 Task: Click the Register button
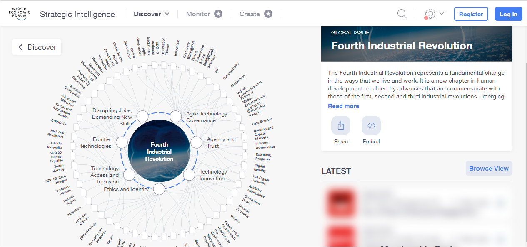tap(471, 14)
